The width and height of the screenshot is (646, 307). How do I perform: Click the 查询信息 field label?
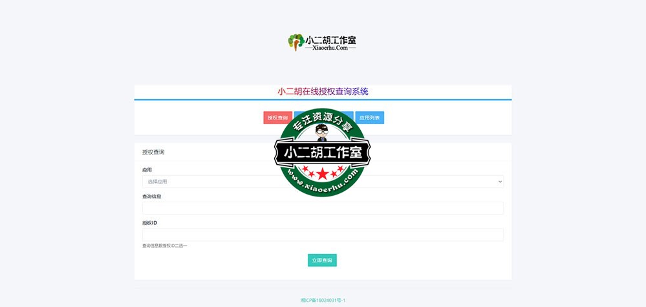tap(151, 196)
